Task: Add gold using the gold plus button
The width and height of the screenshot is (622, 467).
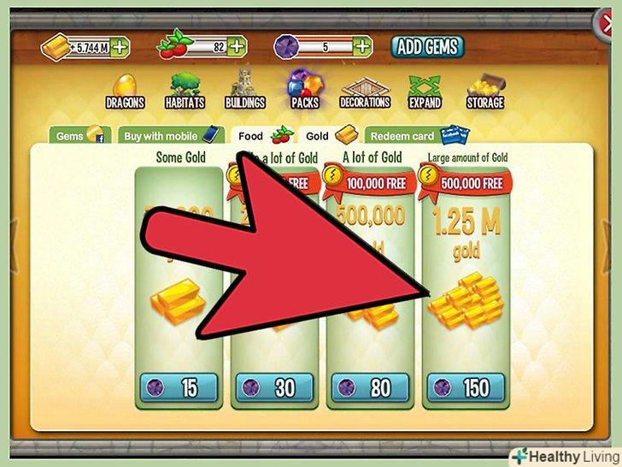Action: [120, 48]
